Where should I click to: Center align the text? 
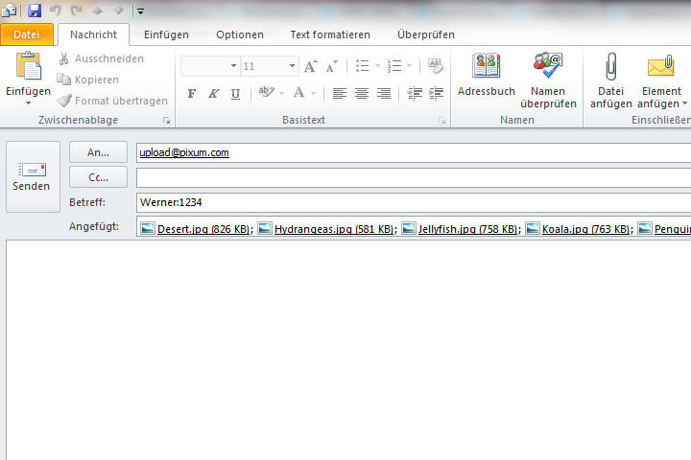[362, 93]
